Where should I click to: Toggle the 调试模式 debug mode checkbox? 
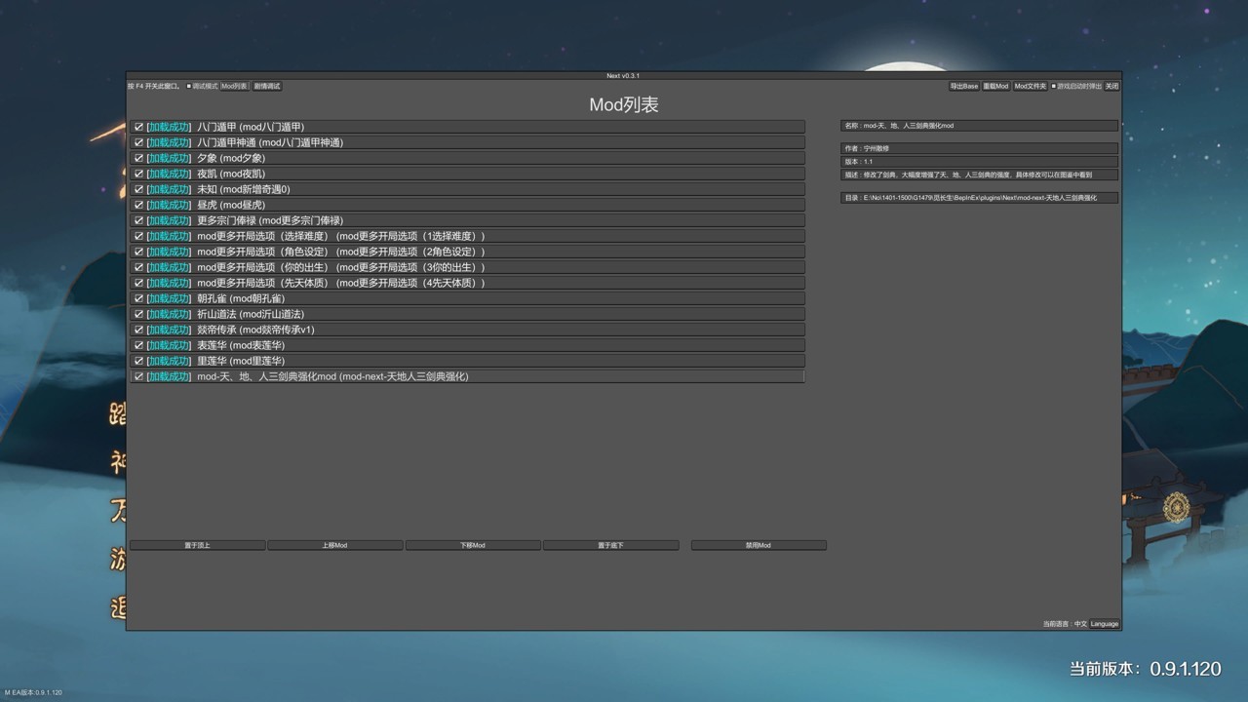[x=189, y=86]
